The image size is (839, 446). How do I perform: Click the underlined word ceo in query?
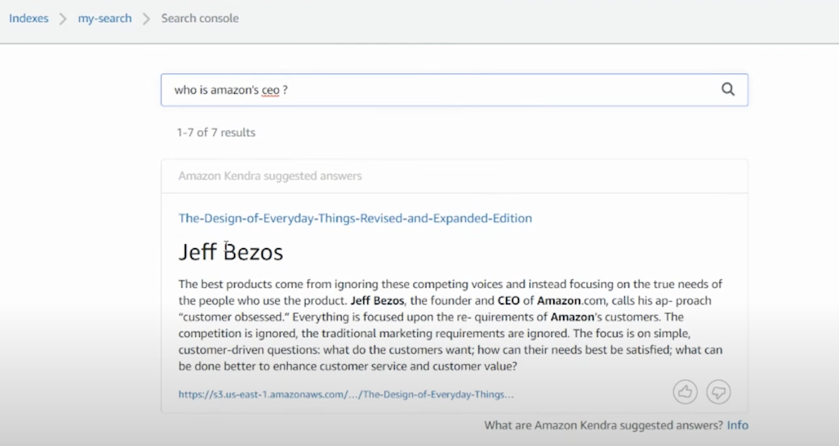270,90
